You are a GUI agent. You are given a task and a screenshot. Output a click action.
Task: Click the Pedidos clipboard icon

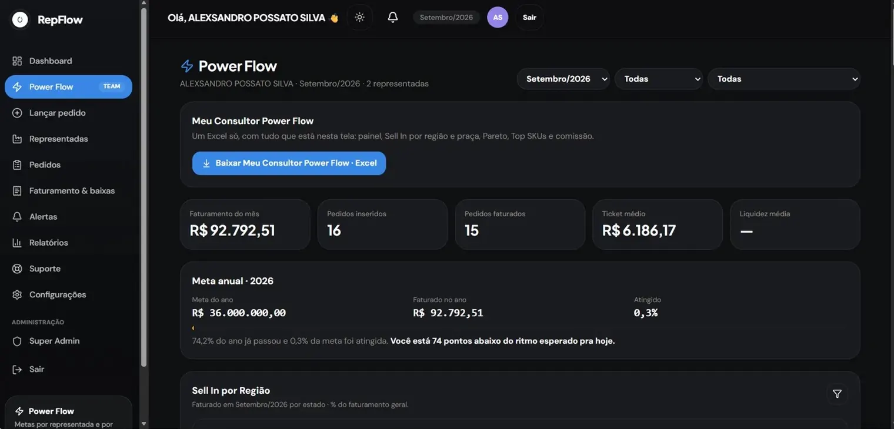coord(17,165)
